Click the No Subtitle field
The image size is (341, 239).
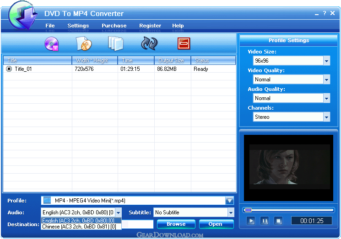point(191,212)
